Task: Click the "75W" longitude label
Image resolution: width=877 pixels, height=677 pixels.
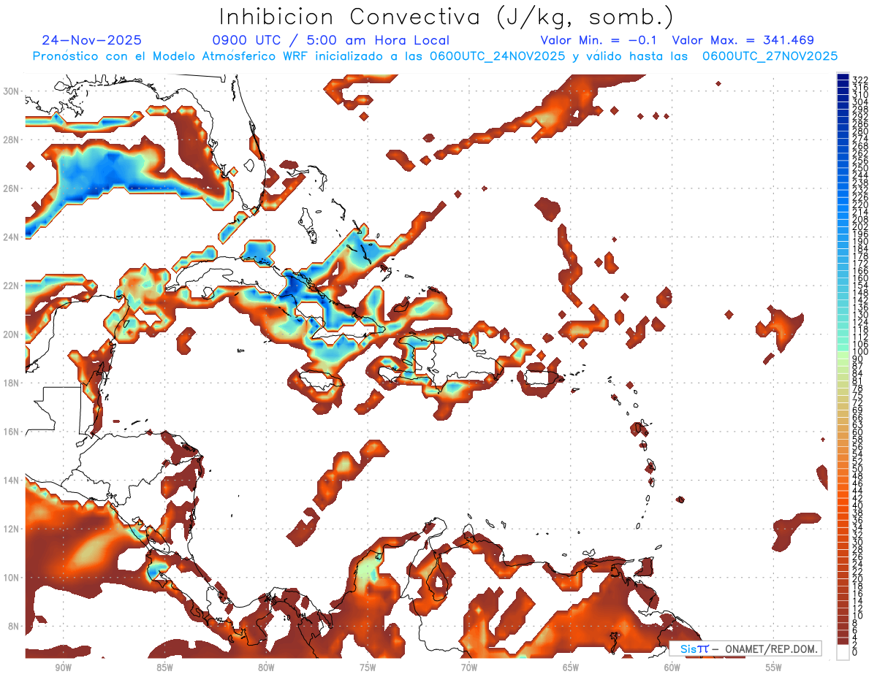Action: click(368, 668)
